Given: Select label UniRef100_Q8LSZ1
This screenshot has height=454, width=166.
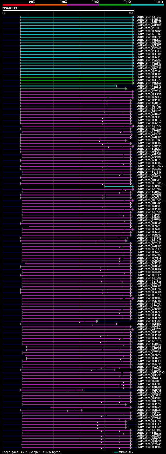Looking at the screenshot, I should [x=149, y=83].
